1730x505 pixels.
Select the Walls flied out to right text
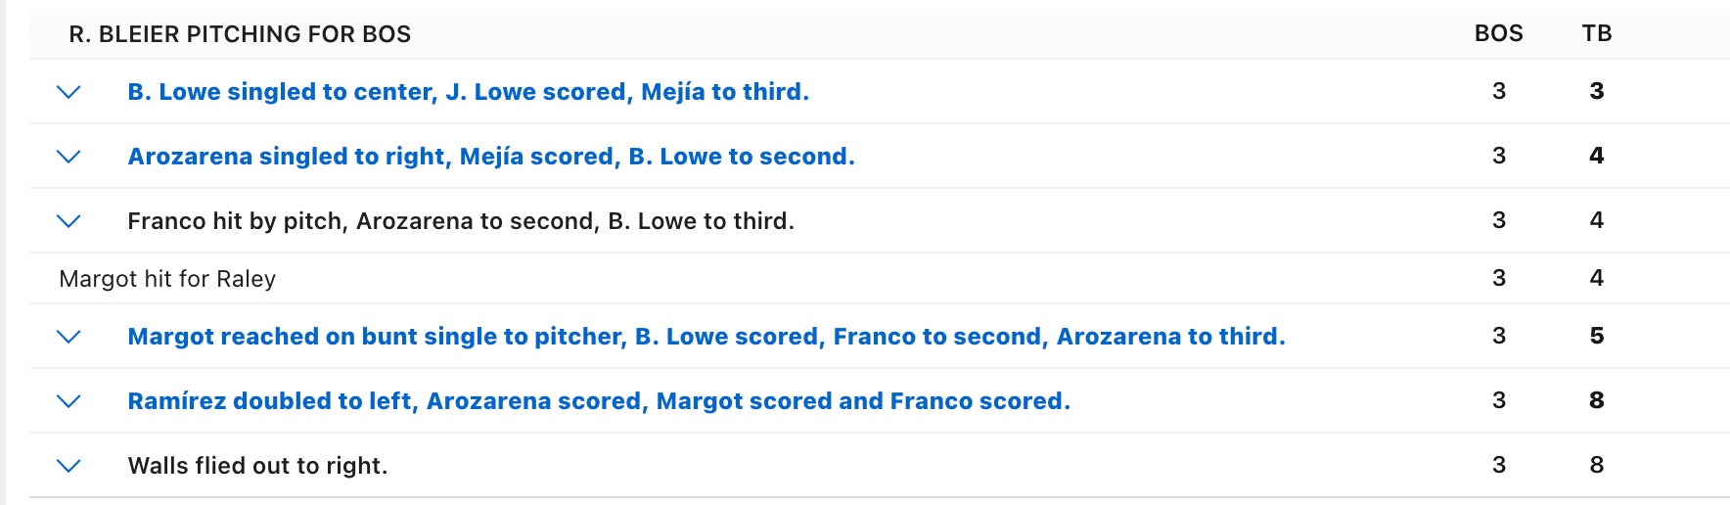point(257,466)
